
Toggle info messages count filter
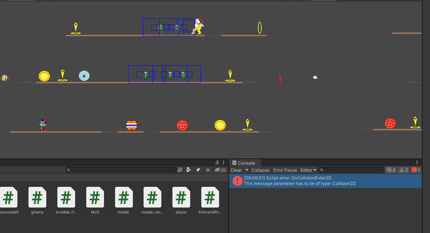point(391,170)
